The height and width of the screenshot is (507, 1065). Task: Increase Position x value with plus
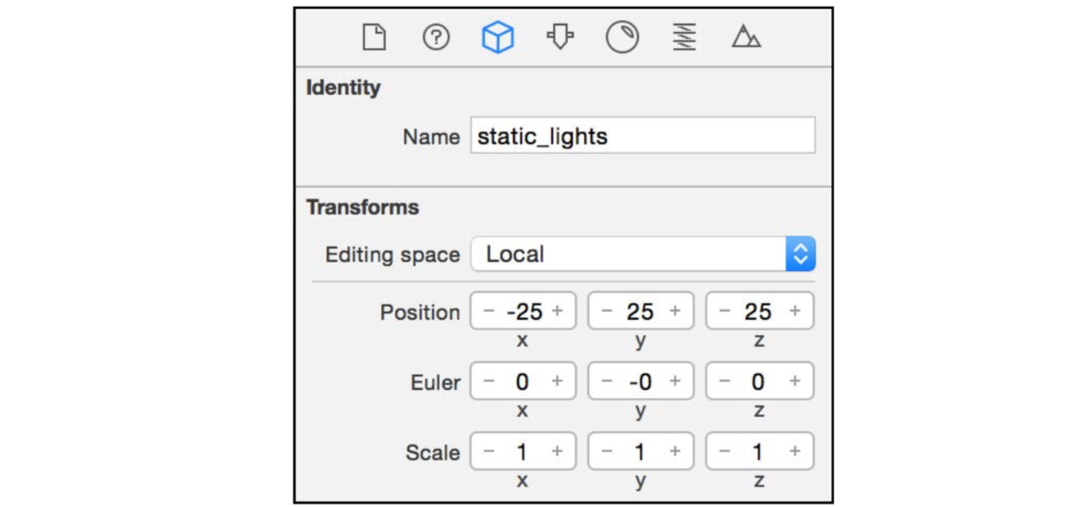557,311
